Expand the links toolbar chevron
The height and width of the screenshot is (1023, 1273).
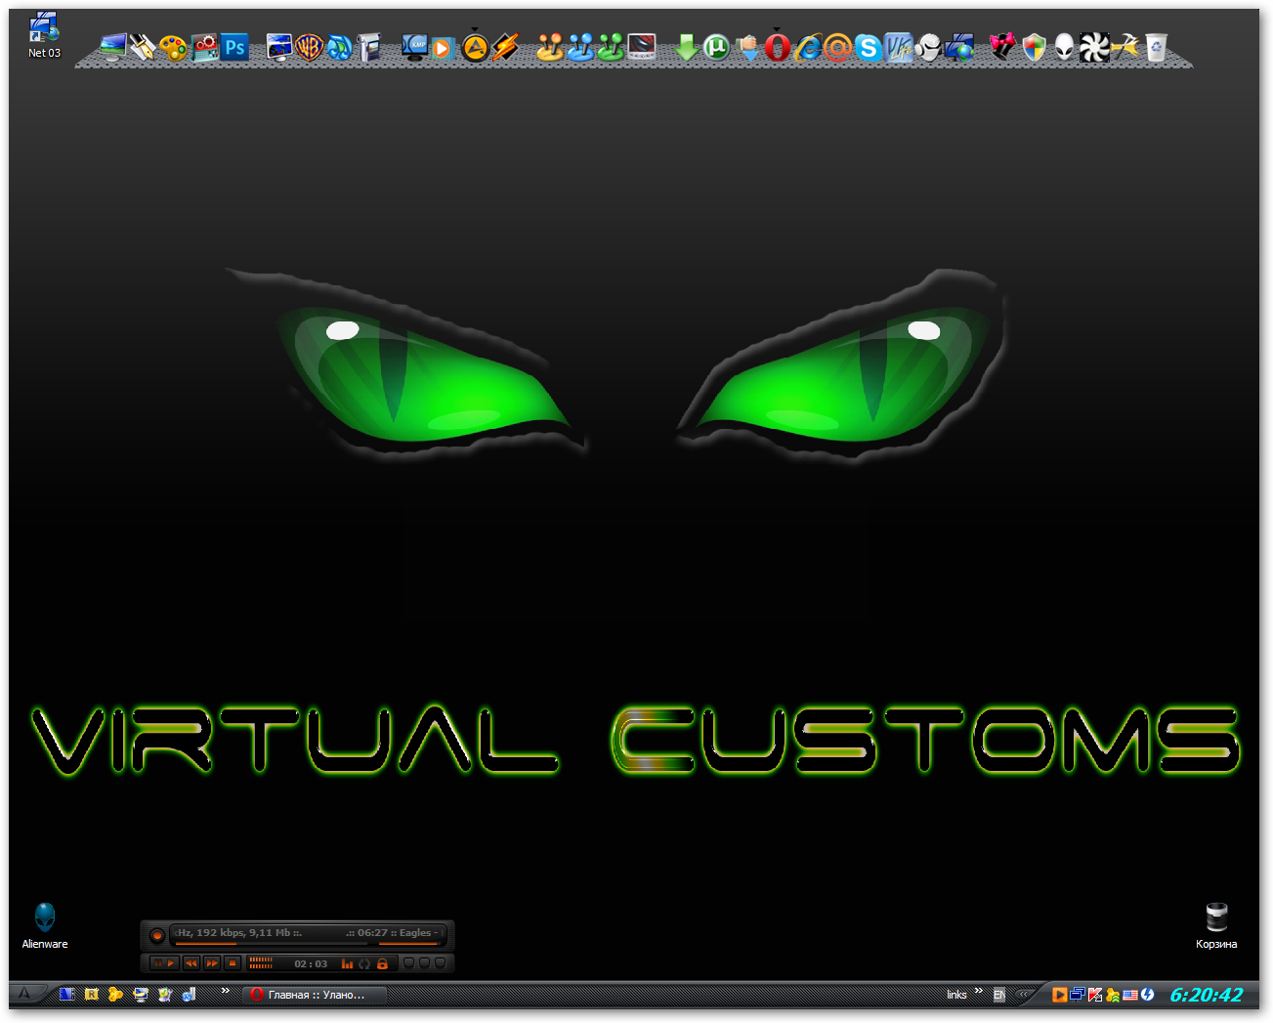point(978,990)
